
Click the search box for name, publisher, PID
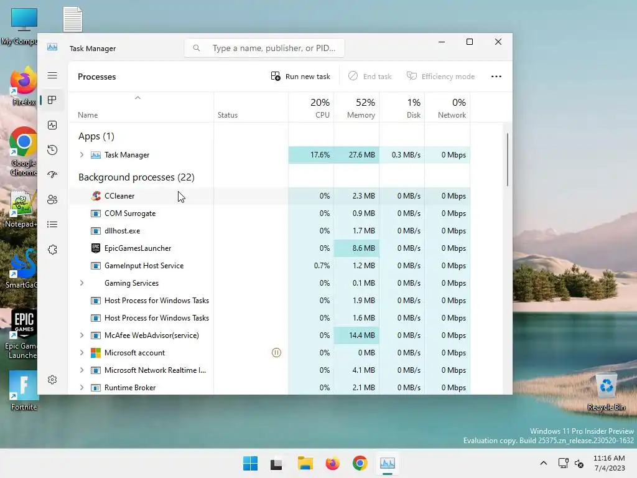(264, 48)
